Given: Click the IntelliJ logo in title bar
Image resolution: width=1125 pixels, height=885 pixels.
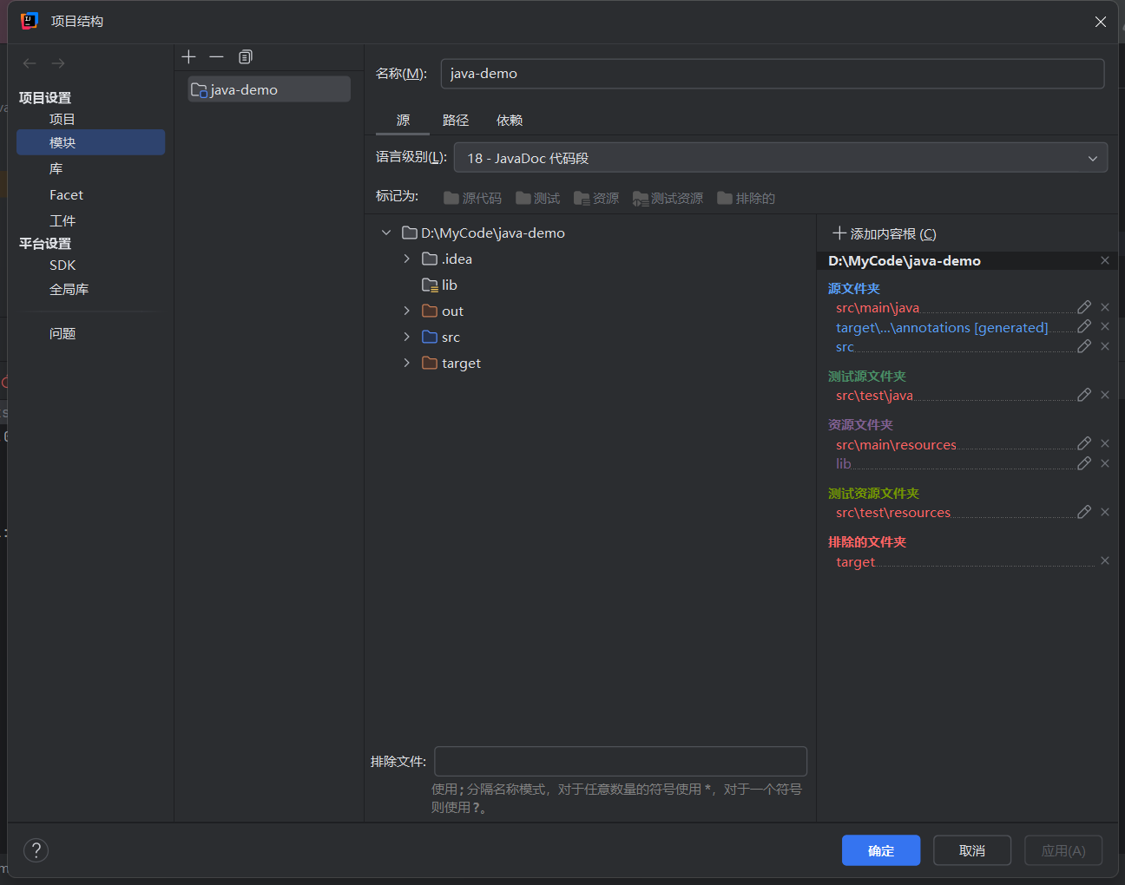Looking at the screenshot, I should tap(30, 21).
